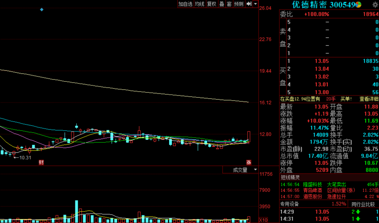Click the 叠 overlay stock button
This screenshot has height=223, width=379.
pos(222,4)
